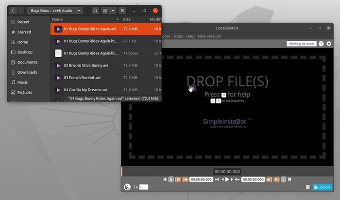The image size is (340, 200).
Task: Click the cut end time field
Action: click(253, 180)
